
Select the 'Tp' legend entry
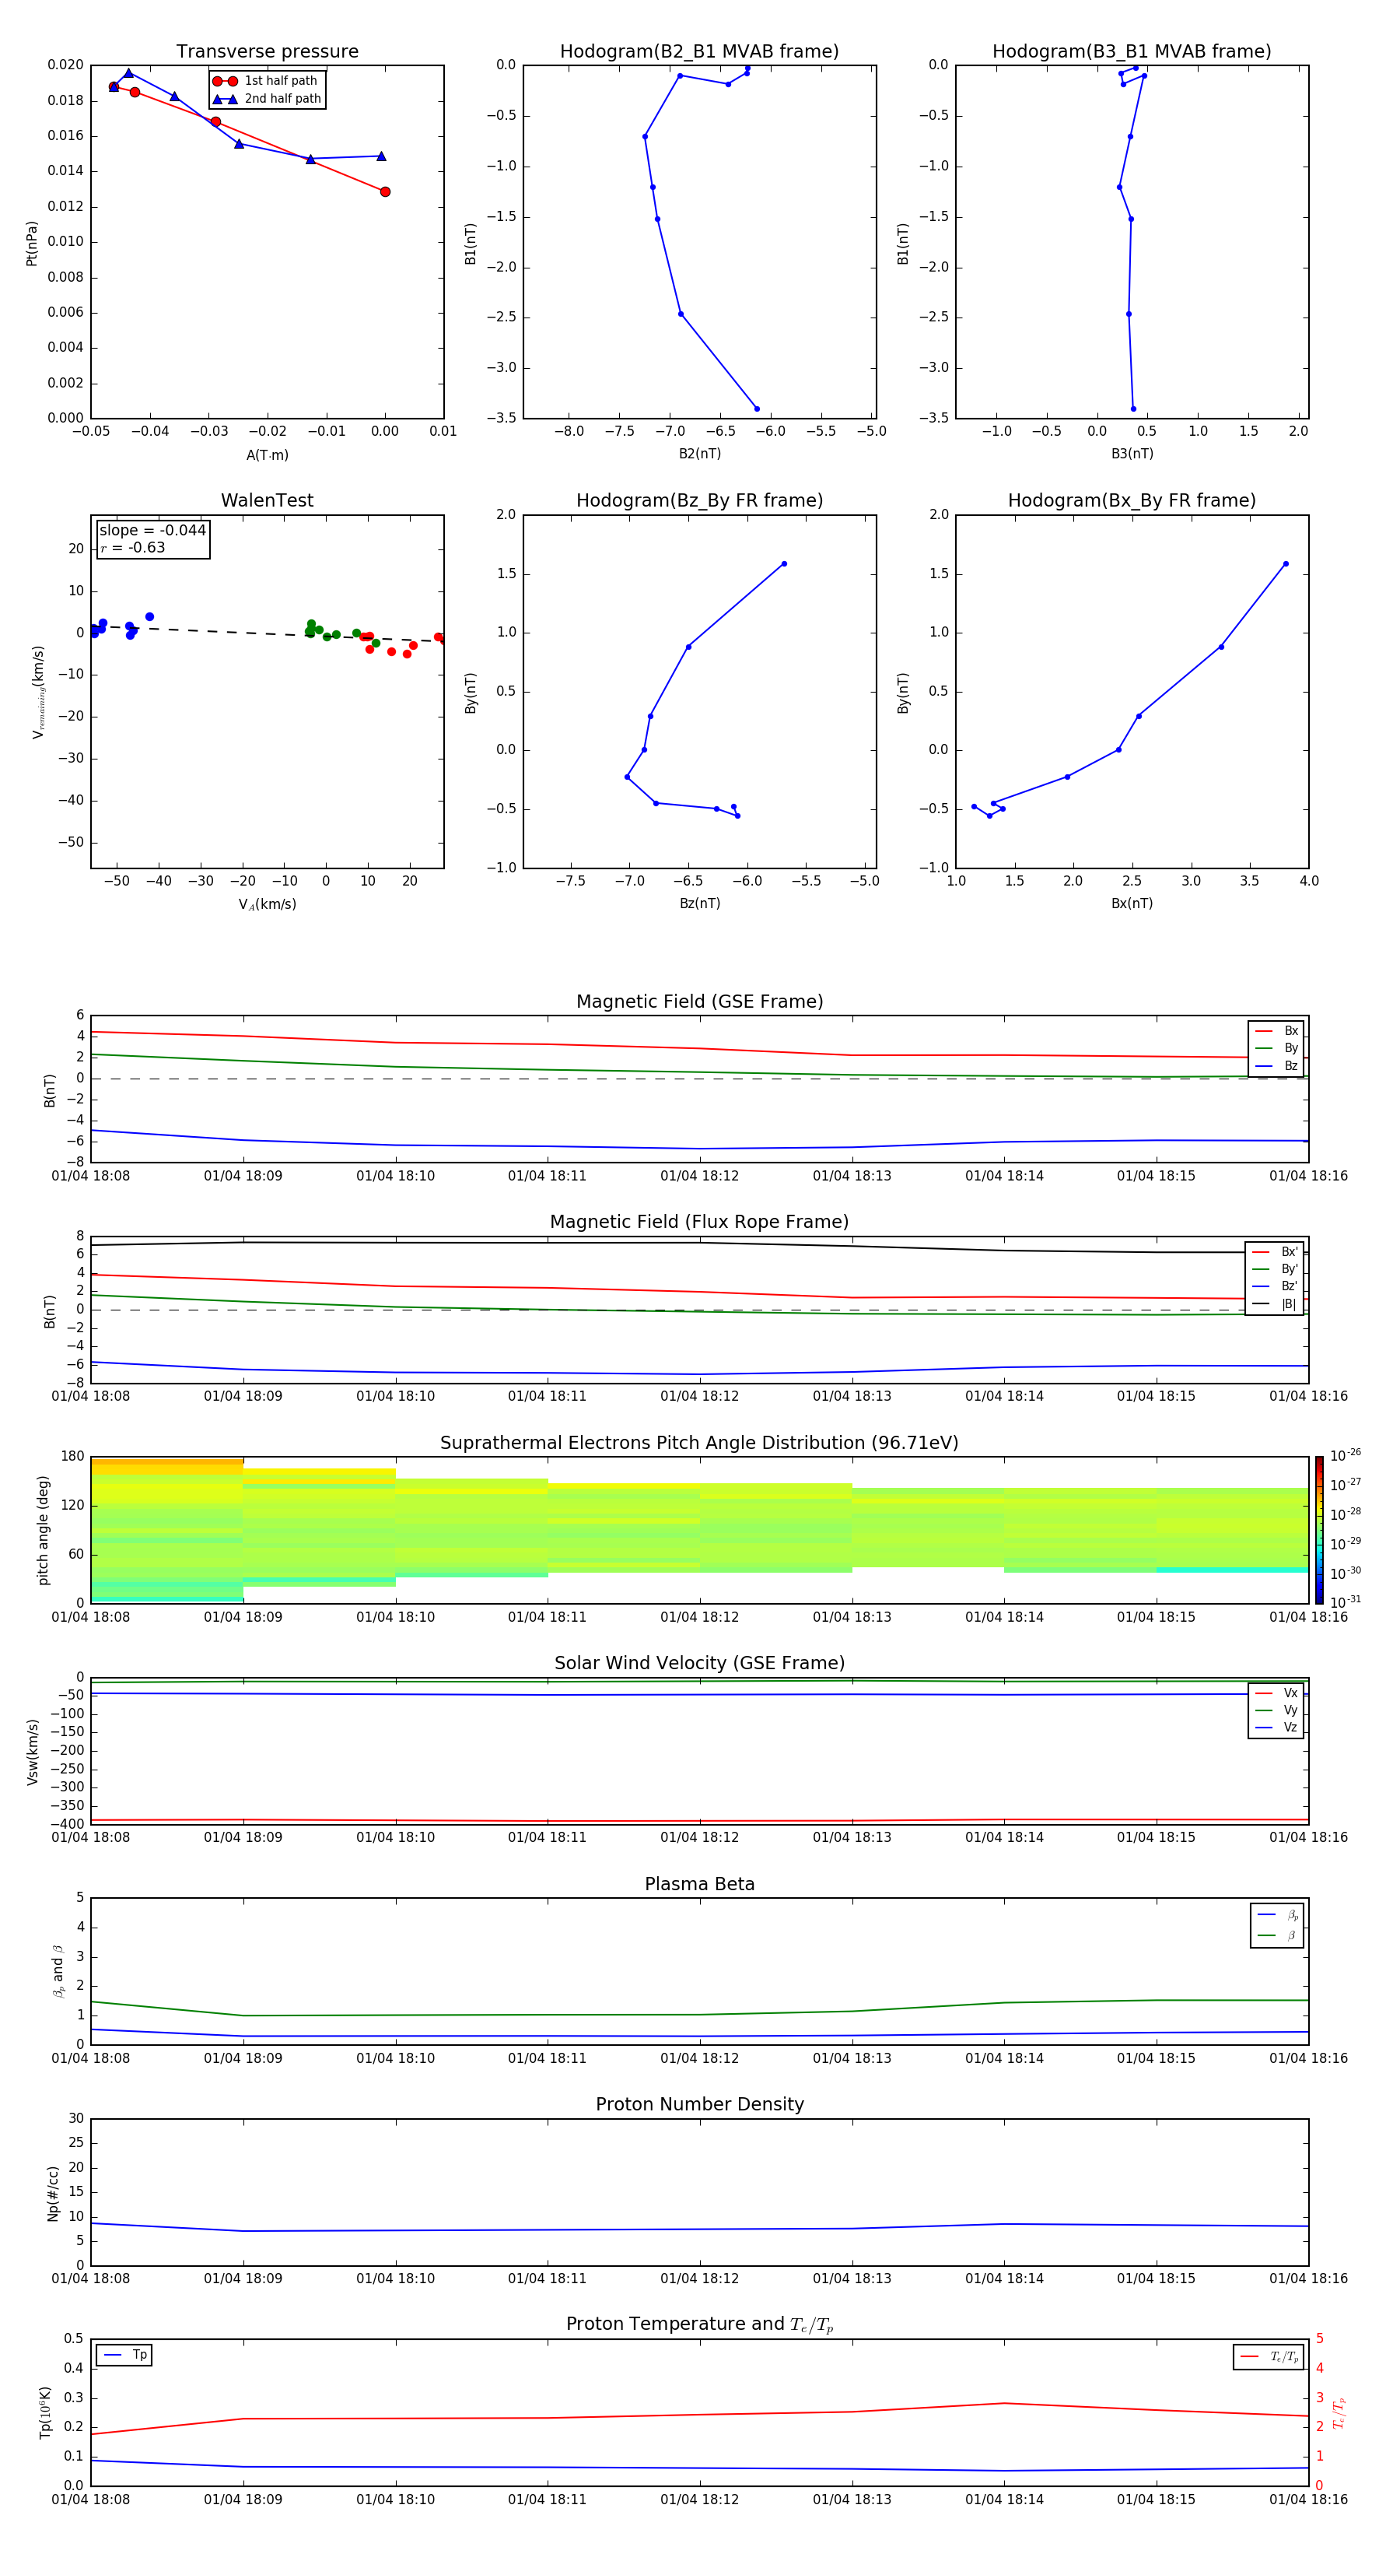coord(125,2355)
